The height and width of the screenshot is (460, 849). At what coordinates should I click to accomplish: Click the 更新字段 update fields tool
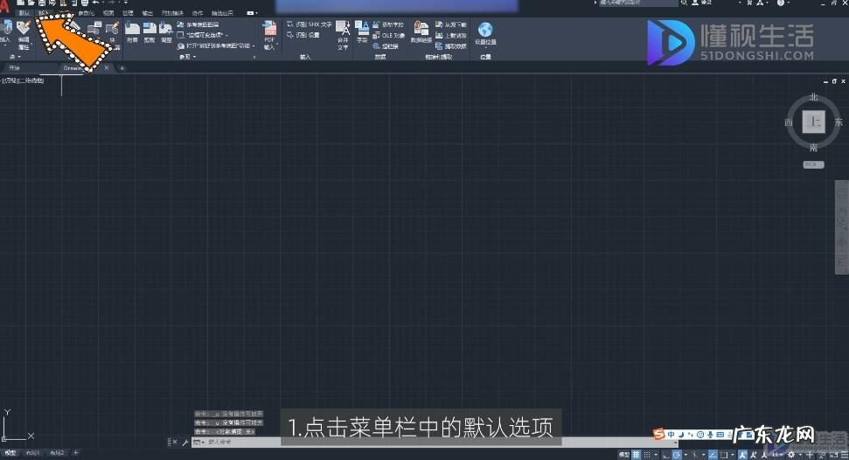pyautogui.click(x=388, y=24)
